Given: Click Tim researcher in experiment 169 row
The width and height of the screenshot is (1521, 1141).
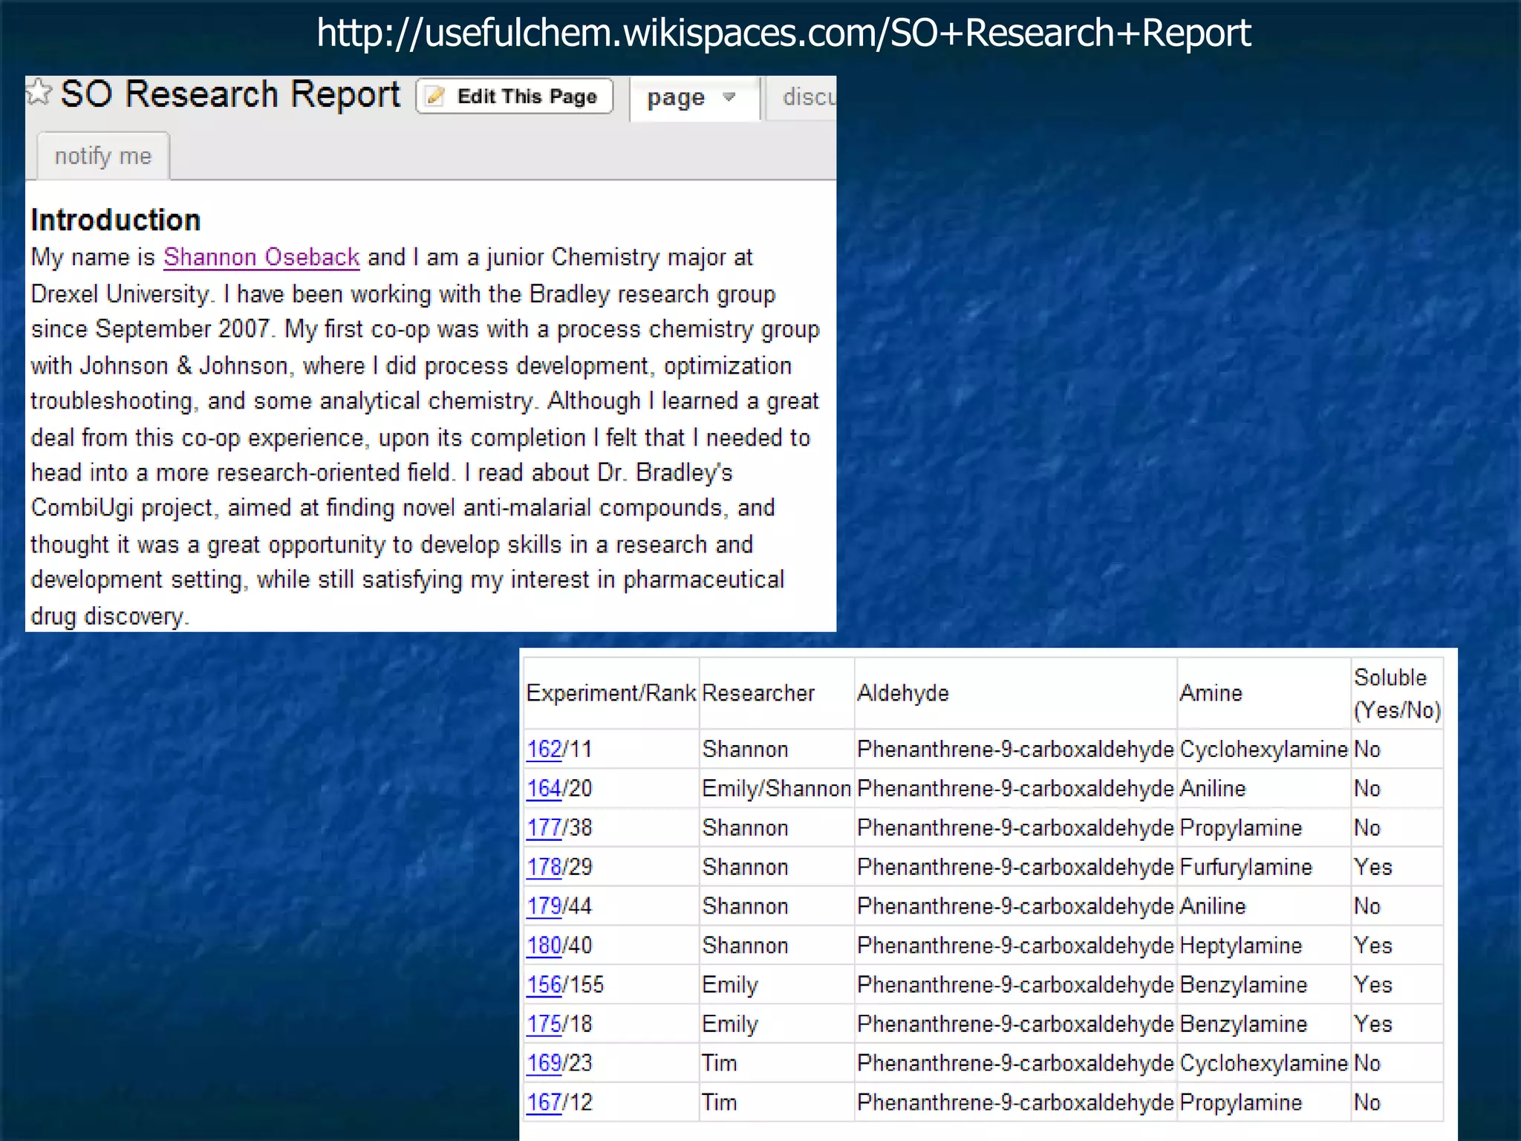Looking at the screenshot, I should click(x=720, y=1063).
